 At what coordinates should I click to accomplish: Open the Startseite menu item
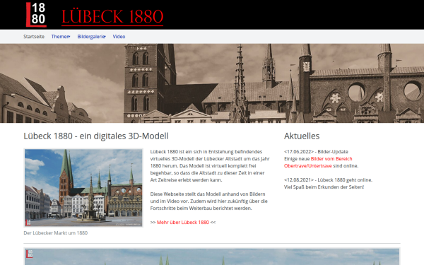(x=34, y=37)
